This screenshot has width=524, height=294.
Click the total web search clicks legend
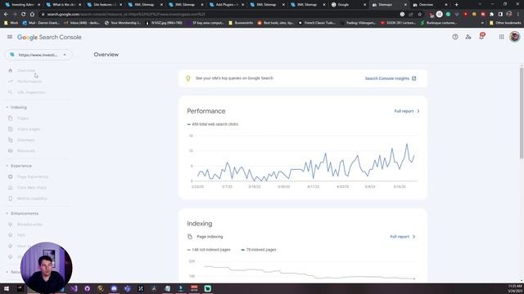coord(213,124)
